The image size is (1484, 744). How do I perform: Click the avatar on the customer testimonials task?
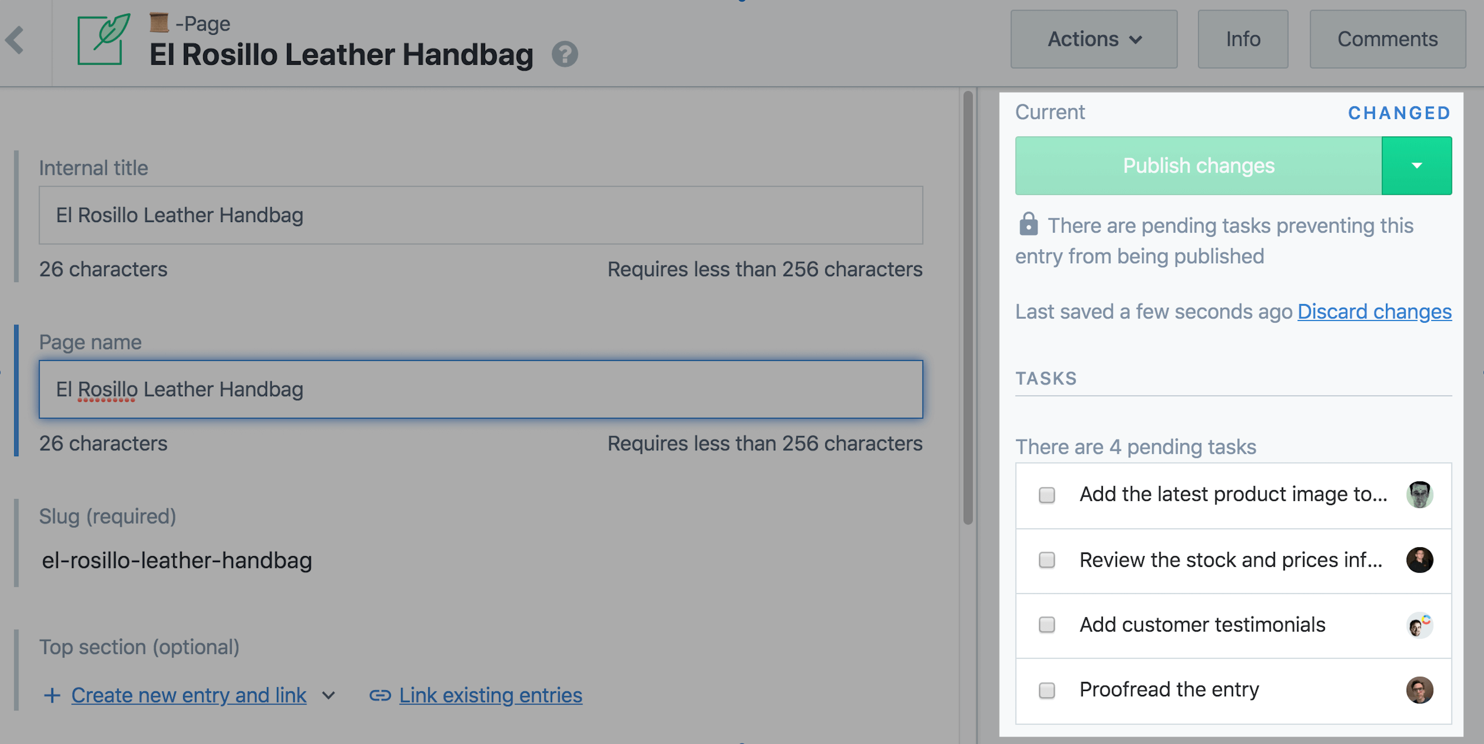pyautogui.click(x=1419, y=625)
